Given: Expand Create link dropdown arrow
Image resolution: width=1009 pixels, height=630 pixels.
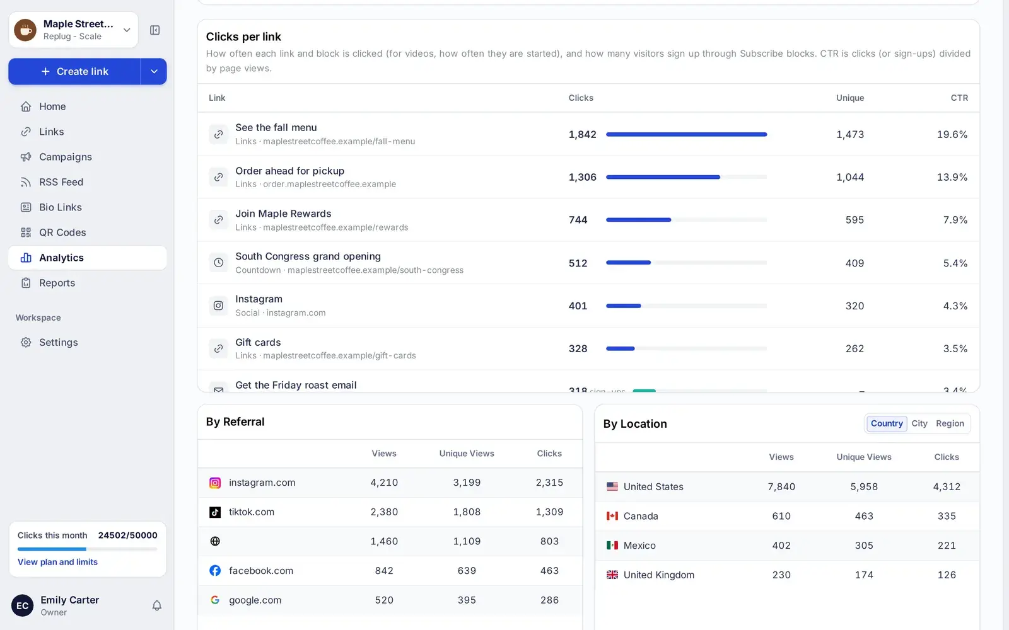Looking at the screenshot, I should [154, 71].
